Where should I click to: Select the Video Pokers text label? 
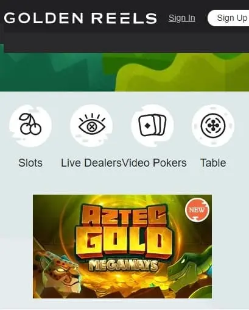pos(155,163)
